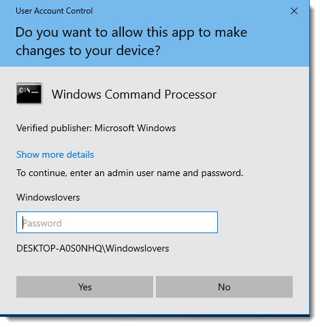Select the Windowslovers account name above the password box
The width and height of the screenshot is (320, 327).
48,197
